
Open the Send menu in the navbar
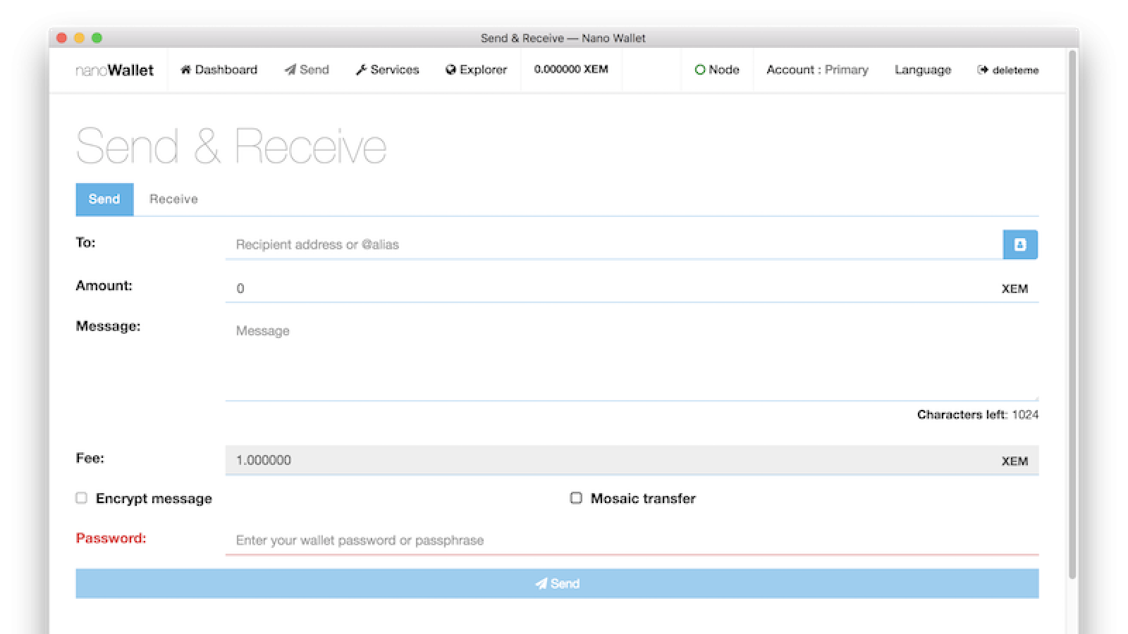click(x=307, y=70)
